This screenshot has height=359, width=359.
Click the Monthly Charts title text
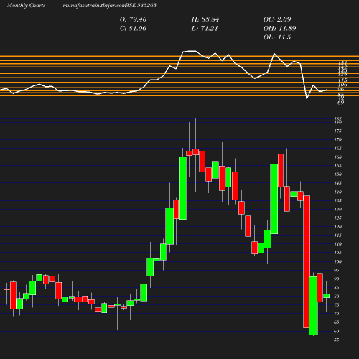coord(26,5)
